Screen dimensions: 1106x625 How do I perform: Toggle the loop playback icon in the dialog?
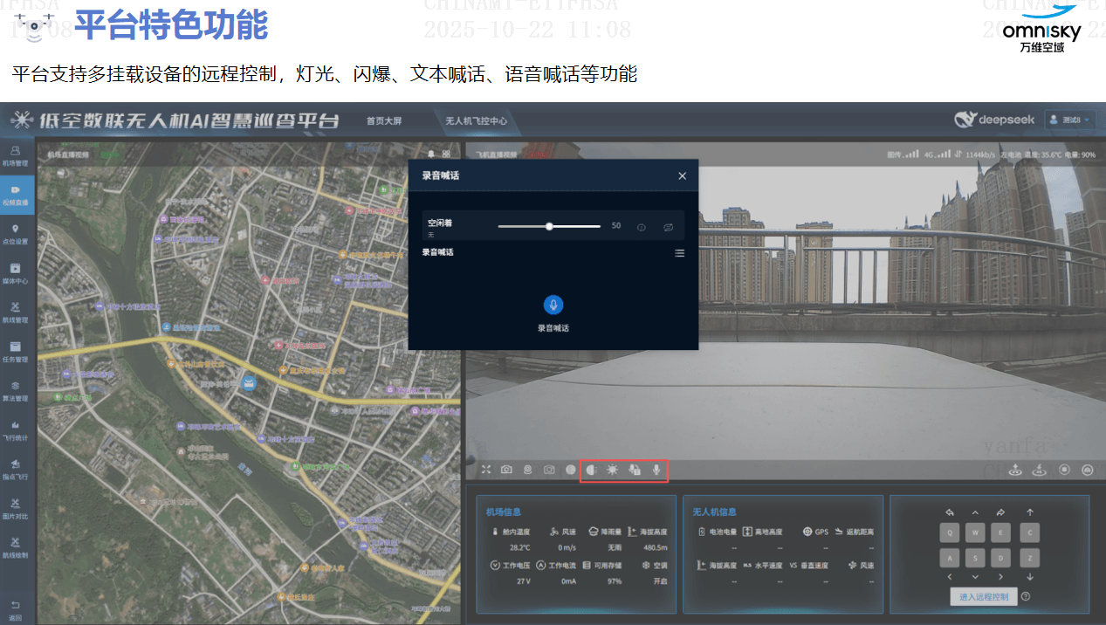click(x=668, y=226)
